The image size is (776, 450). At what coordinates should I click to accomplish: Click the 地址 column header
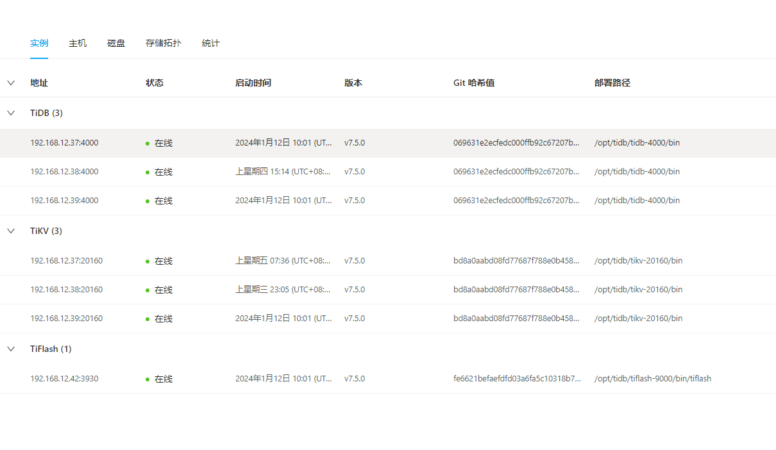tap(39, 83)
